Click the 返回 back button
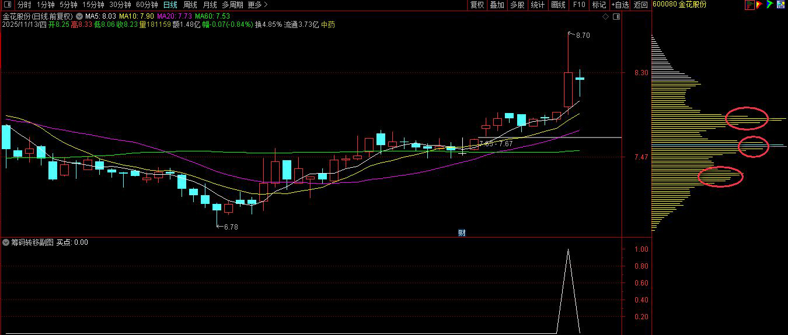This screenshot has height=335, width=788. [641, 5]
